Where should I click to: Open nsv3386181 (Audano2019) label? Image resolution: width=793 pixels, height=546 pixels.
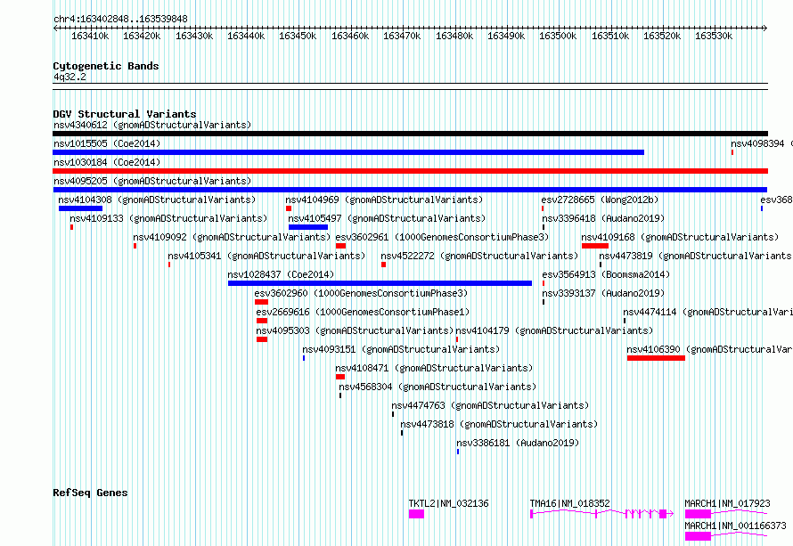tap(518, 443)
